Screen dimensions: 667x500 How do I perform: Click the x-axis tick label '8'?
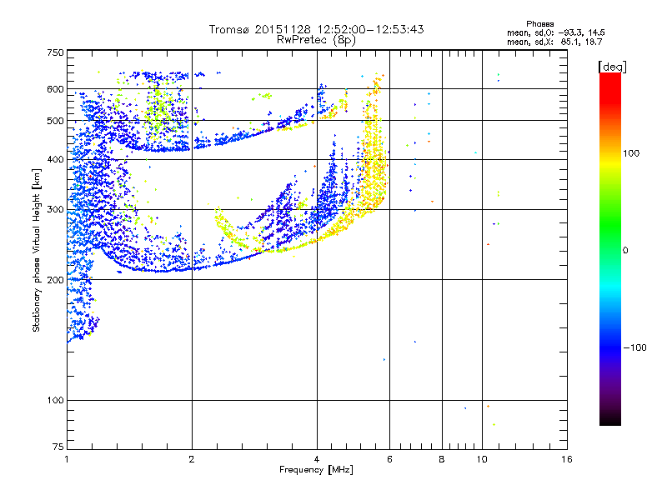click(x=442, y=459)
